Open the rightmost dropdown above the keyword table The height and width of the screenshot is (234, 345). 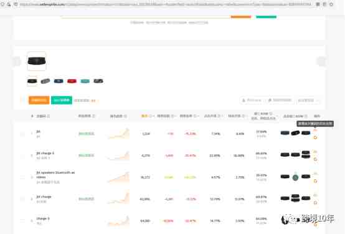tap(308, 100)
